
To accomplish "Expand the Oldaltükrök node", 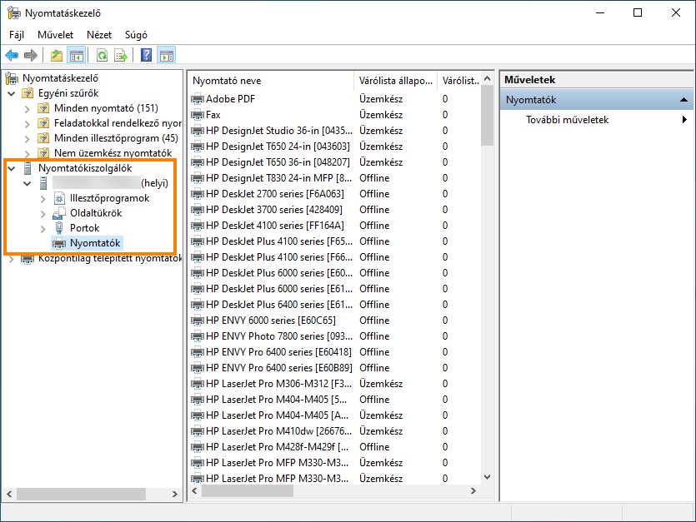I will 43,214.
